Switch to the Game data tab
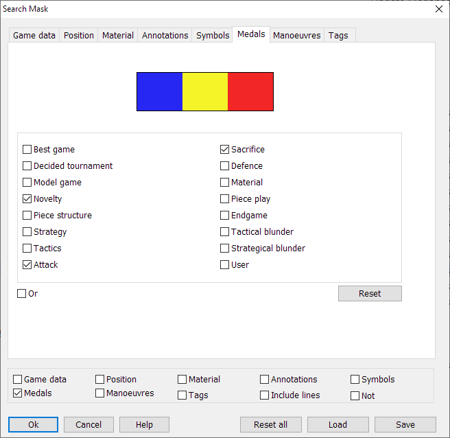This screenshot has height=438, width=450. pos(34,35)
